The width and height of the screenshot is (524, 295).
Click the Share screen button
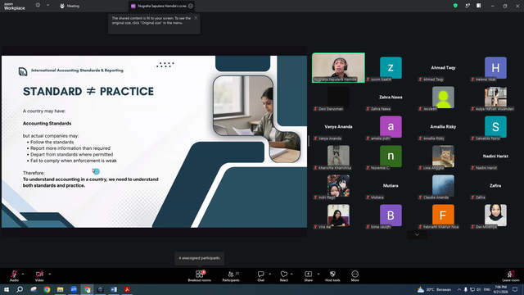[x=308, y=276]
